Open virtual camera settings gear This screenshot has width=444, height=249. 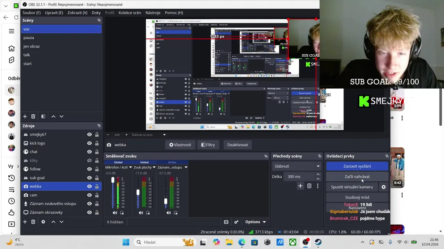384,187
